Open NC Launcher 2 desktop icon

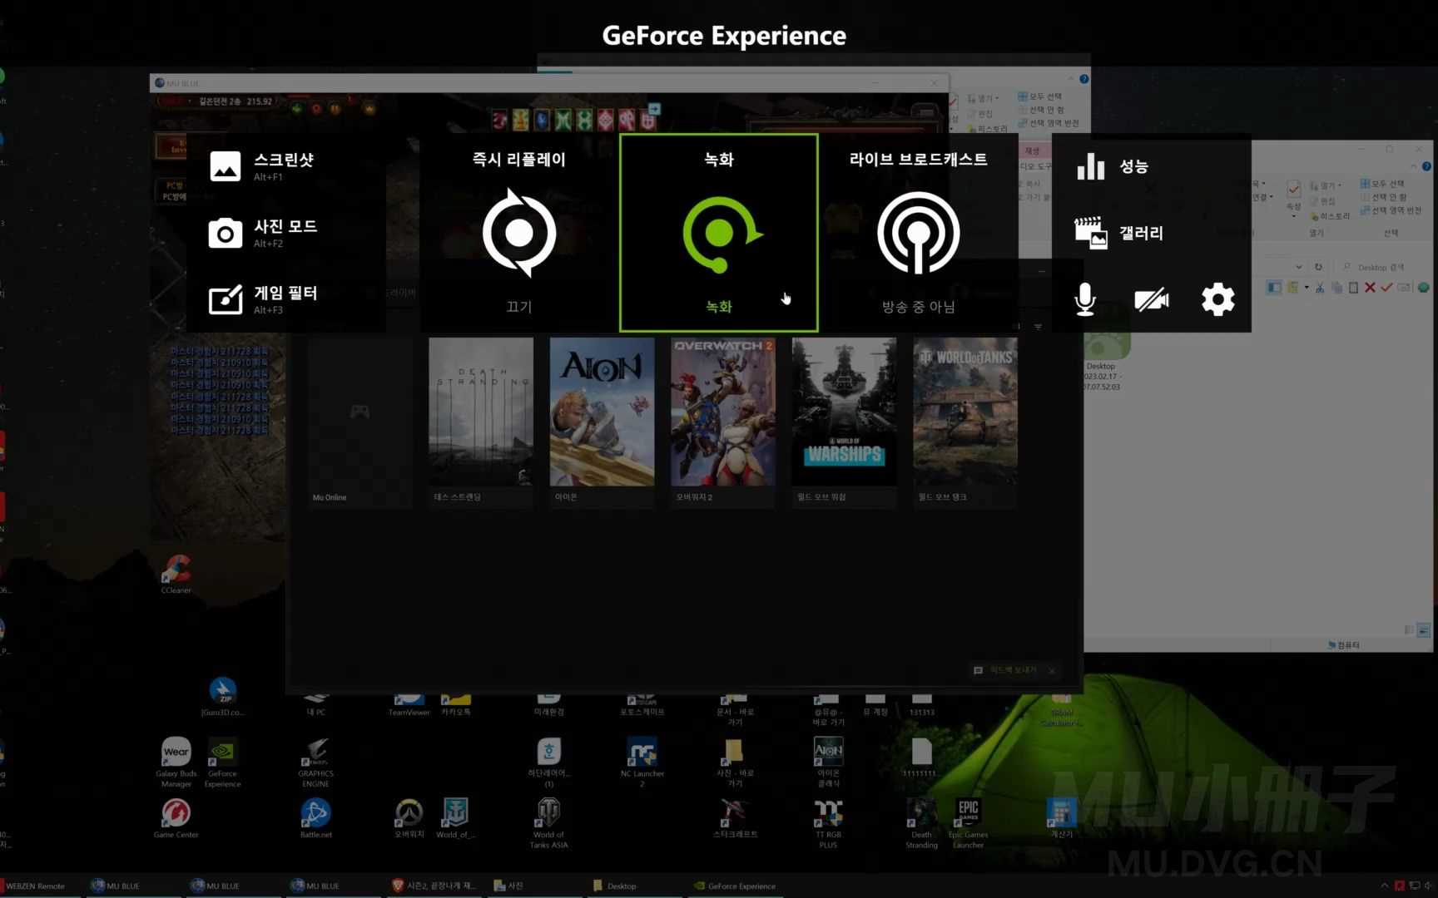[642, 762]
